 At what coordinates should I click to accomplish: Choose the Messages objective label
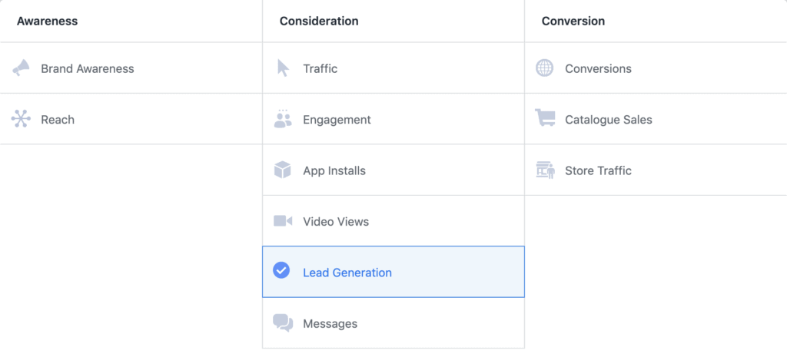(x=330, y=324)
